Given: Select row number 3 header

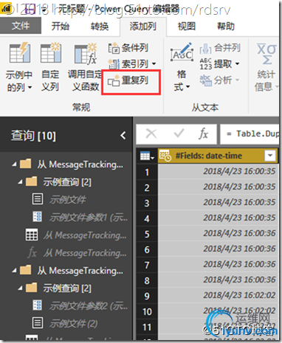Looking at the screenshot, I should coord(147,203).
